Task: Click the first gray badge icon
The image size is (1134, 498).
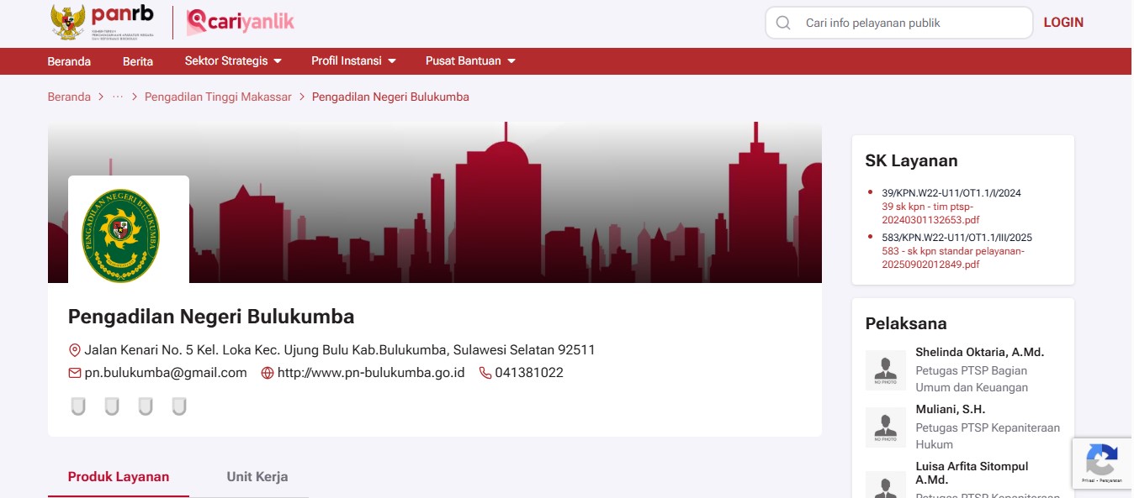Action: click(x=78, y=407)
